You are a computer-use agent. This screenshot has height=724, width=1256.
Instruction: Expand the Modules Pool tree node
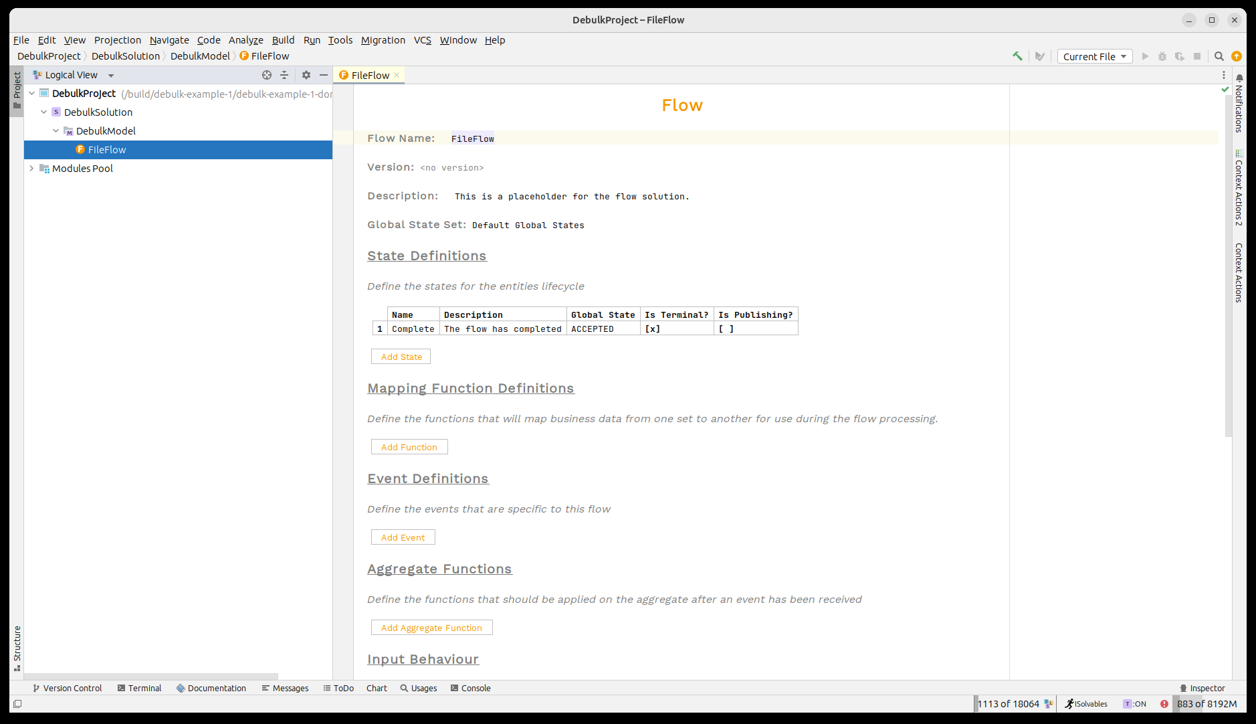[31, 169]
